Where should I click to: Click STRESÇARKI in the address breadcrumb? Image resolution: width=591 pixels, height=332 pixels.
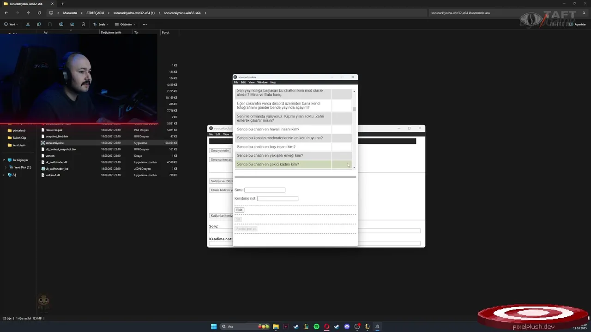tap(95, 13)
